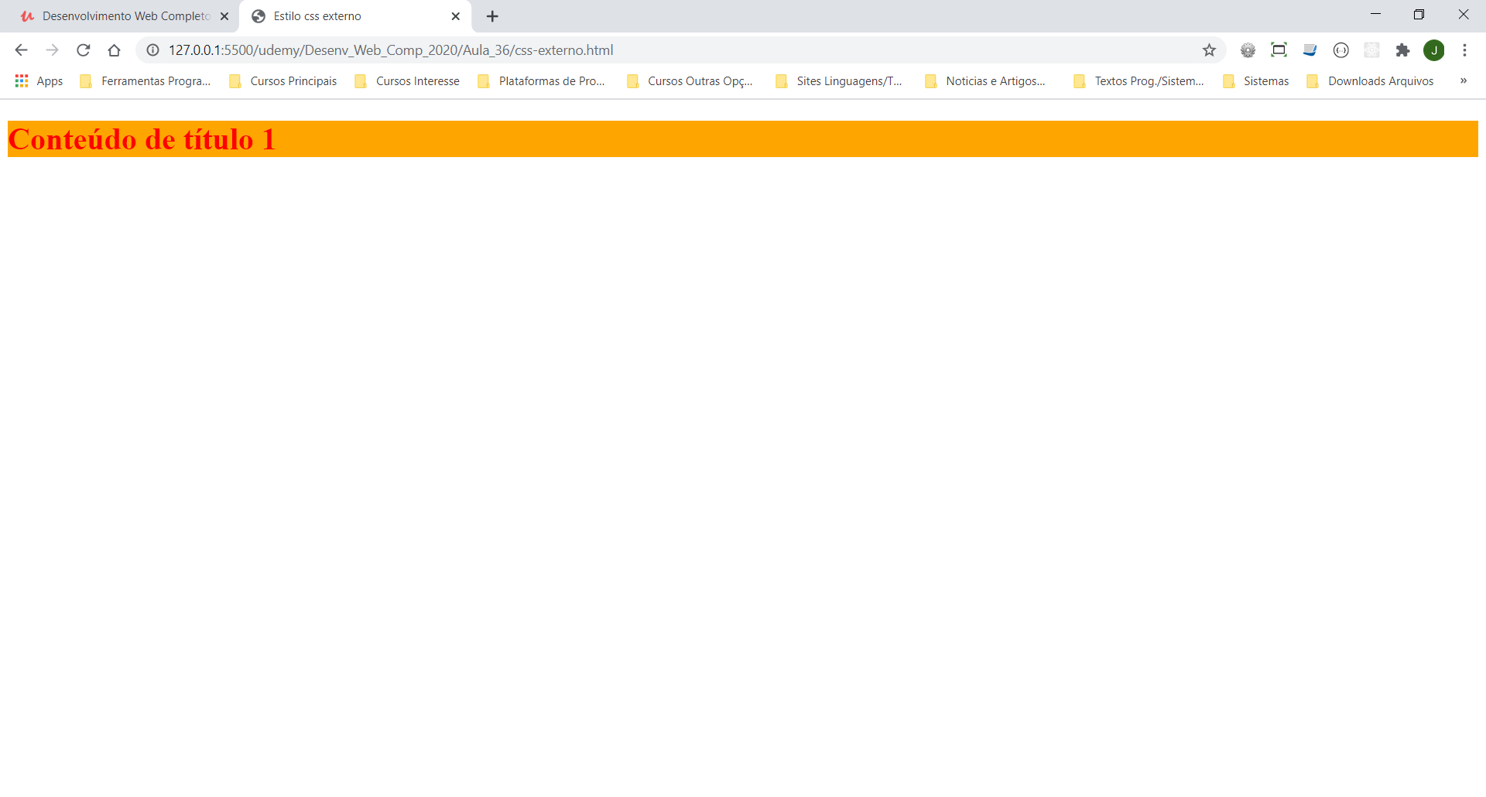Open Plataformas de Pro... bookmark folder

point(542,81)
